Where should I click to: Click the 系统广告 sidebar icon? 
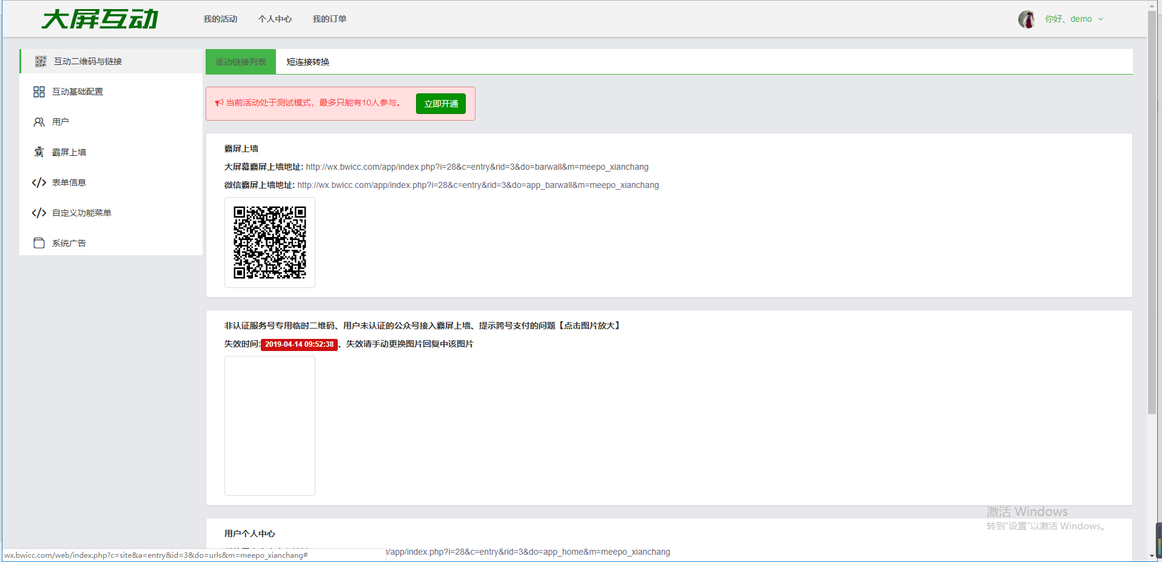click(39, 243)
